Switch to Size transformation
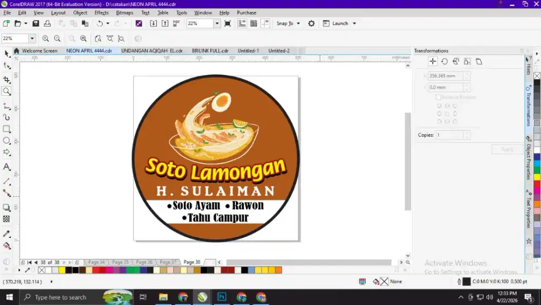Viewport: 541px width, 305px height. pos(467,62)
